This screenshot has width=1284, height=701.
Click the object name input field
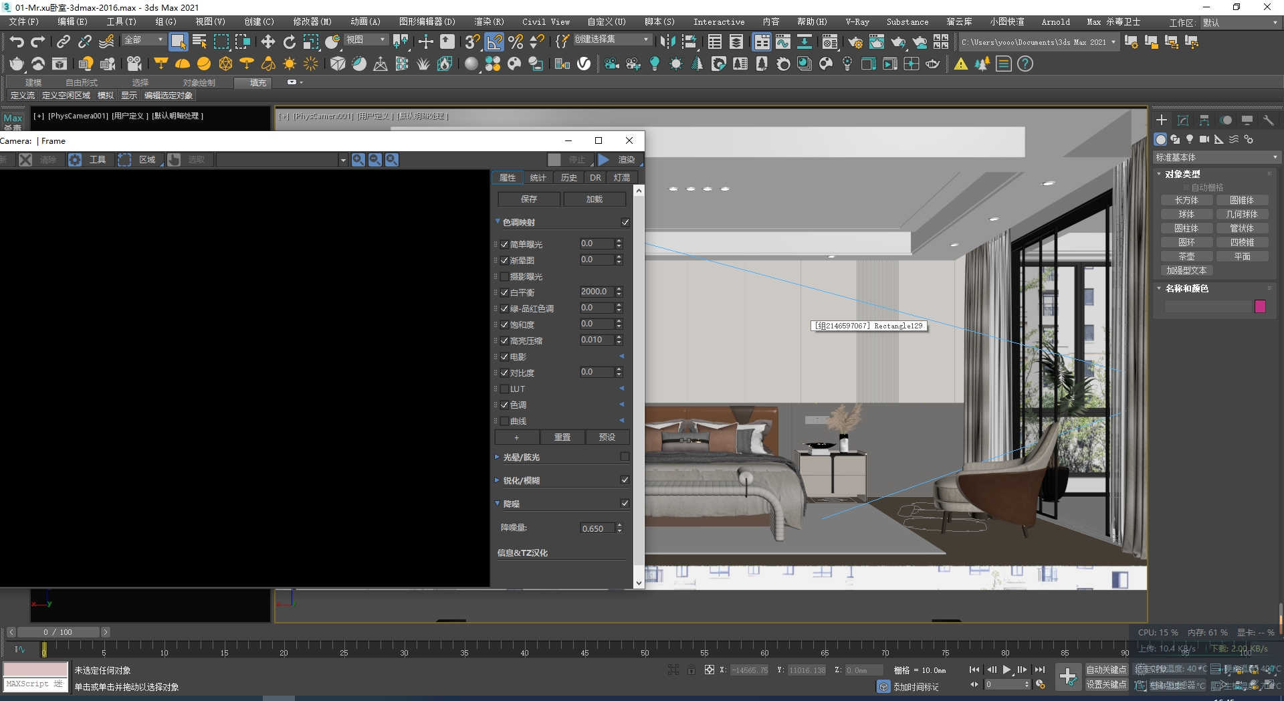1208,306
